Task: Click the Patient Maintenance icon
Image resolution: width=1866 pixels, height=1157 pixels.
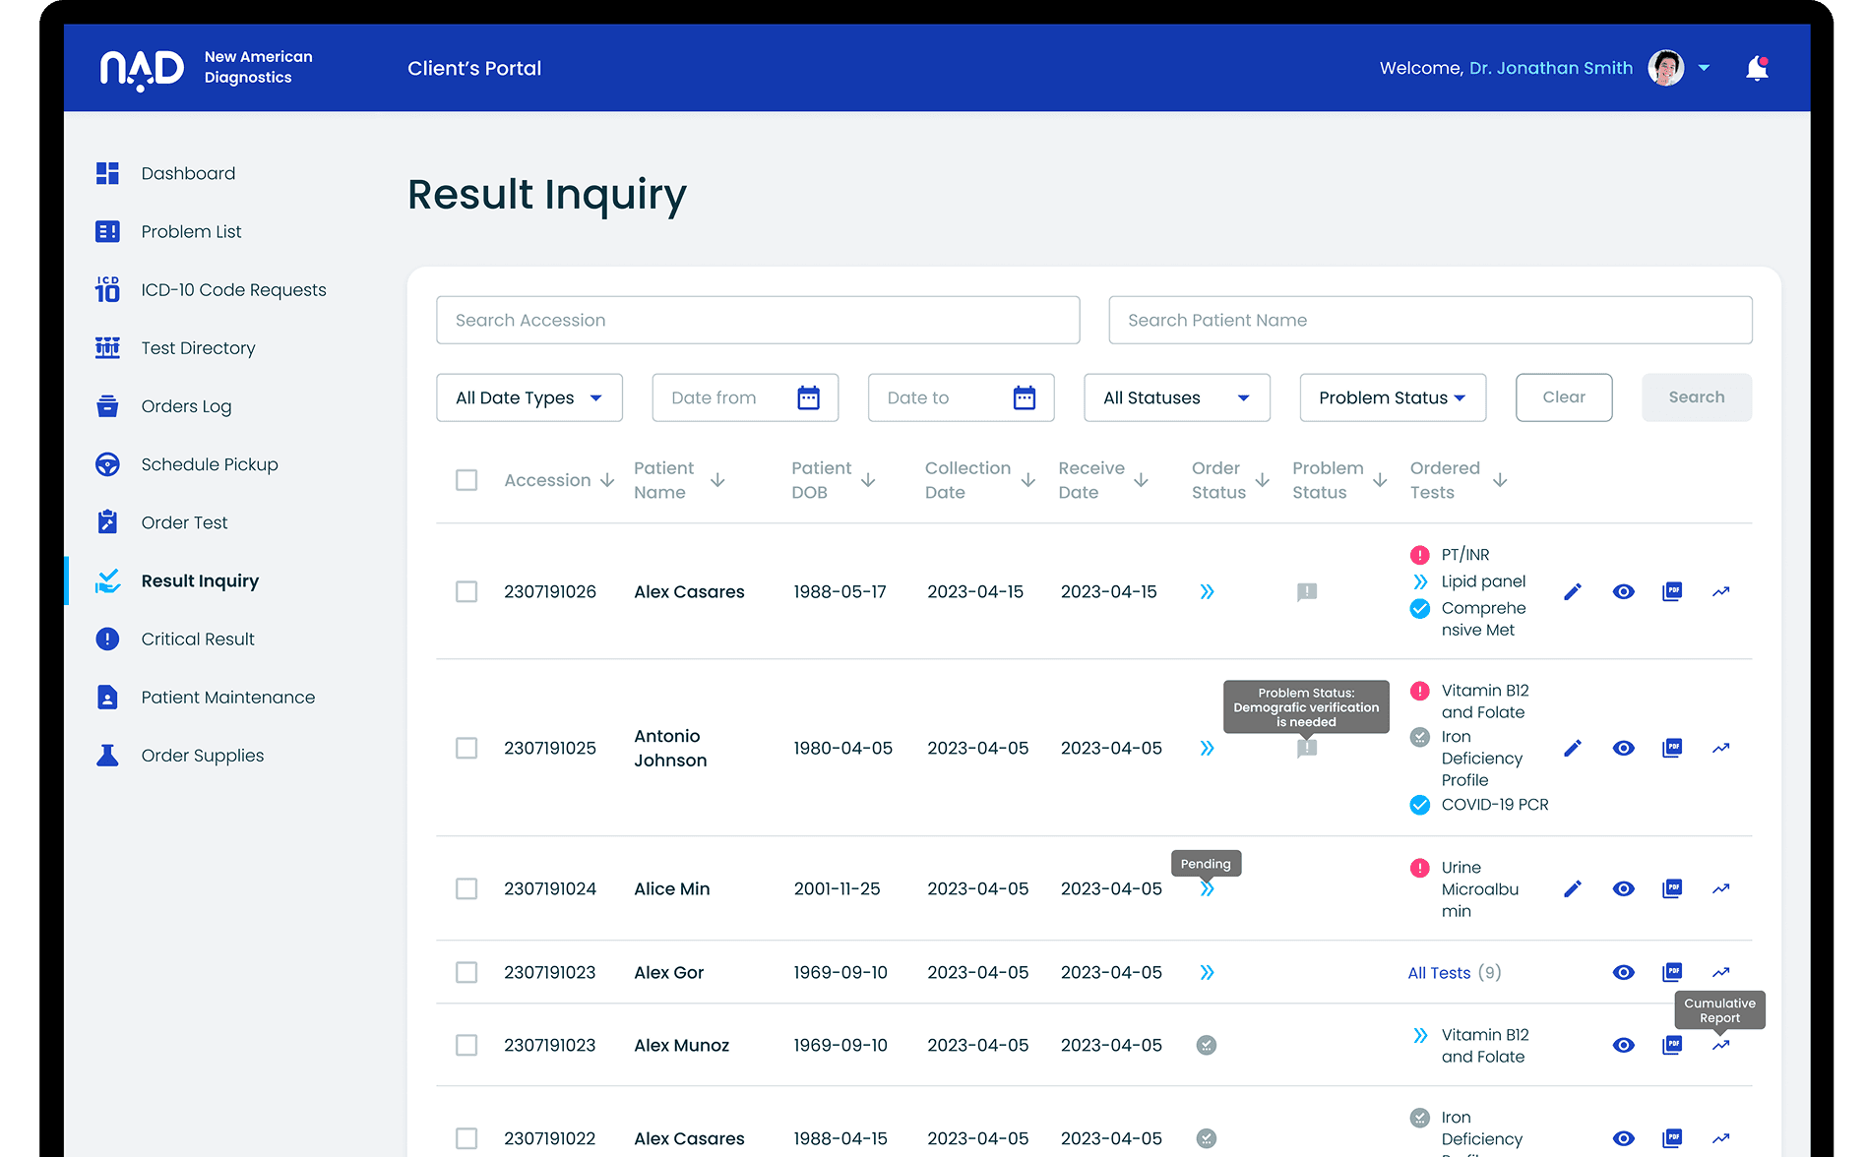Action: coord(107,697)
